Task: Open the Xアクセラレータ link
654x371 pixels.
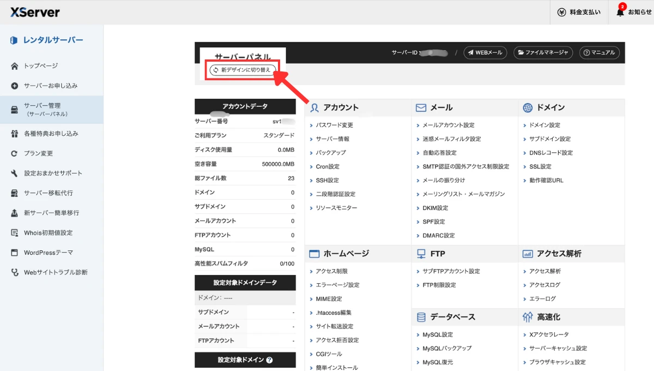Action: 549,334
